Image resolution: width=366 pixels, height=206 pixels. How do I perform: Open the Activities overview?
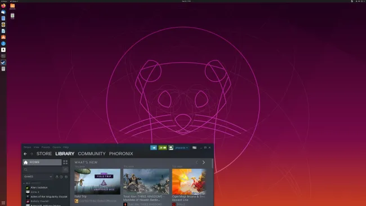coord(4,1)
